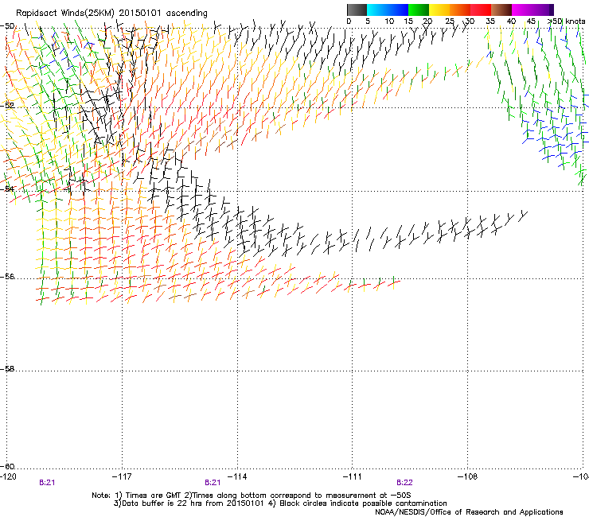Pick the orange 25-30 knots legend segment

click(460, 10)
